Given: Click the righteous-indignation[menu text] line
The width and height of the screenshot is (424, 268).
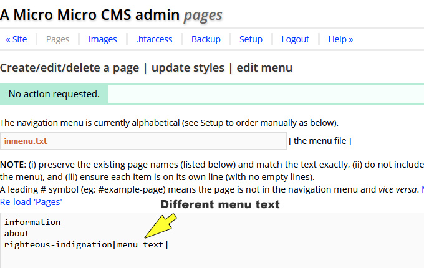Looking at the screenshot, I should point(86,244).
